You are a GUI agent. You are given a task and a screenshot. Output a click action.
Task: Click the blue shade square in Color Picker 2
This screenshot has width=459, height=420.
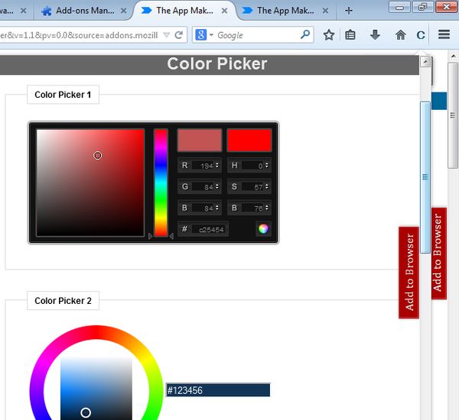(96, 389)
